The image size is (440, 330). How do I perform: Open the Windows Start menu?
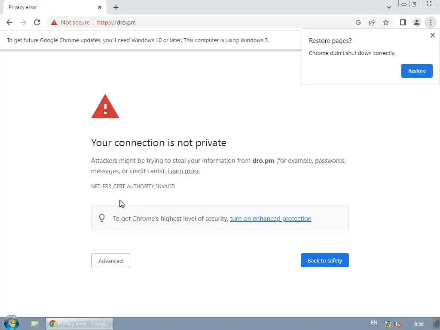point(11,323)
